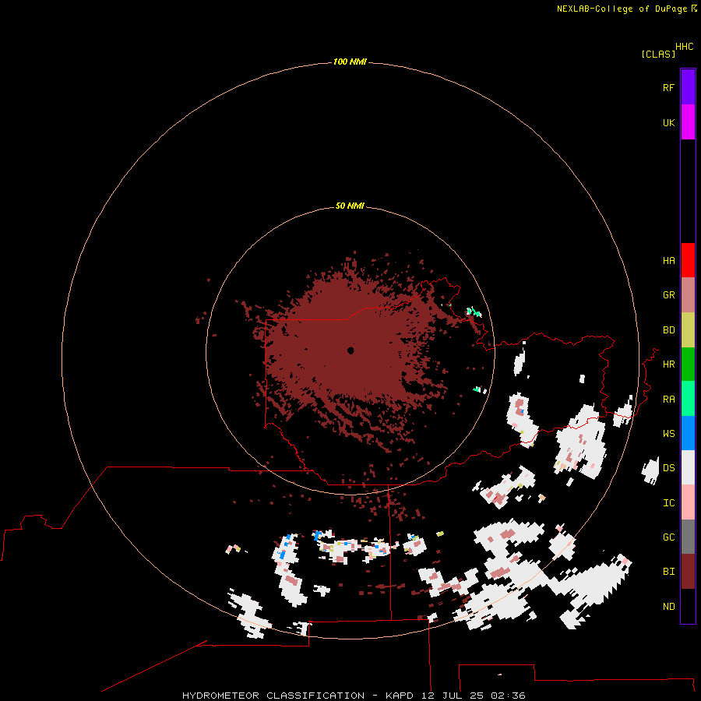Click the ND black legend swatch

tap(688, 606)
